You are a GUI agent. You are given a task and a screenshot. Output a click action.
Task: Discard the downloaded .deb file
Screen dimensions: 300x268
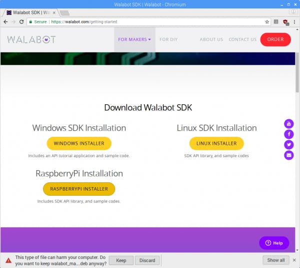147,261
